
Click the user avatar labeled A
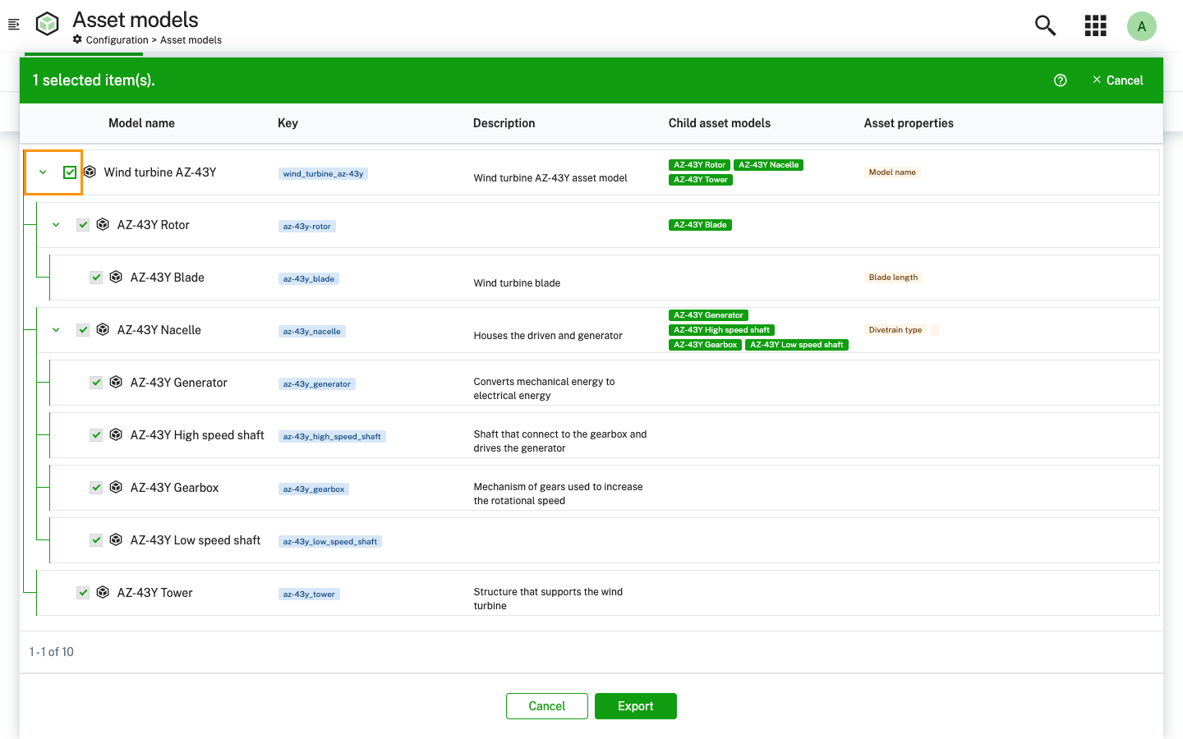point(1142,25)
